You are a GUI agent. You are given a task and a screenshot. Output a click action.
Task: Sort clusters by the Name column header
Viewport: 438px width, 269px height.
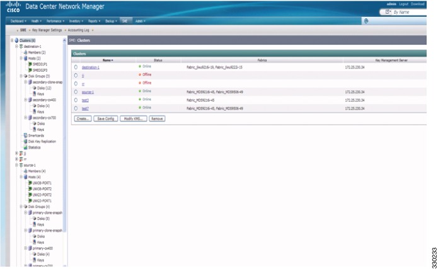coord(108,60)
